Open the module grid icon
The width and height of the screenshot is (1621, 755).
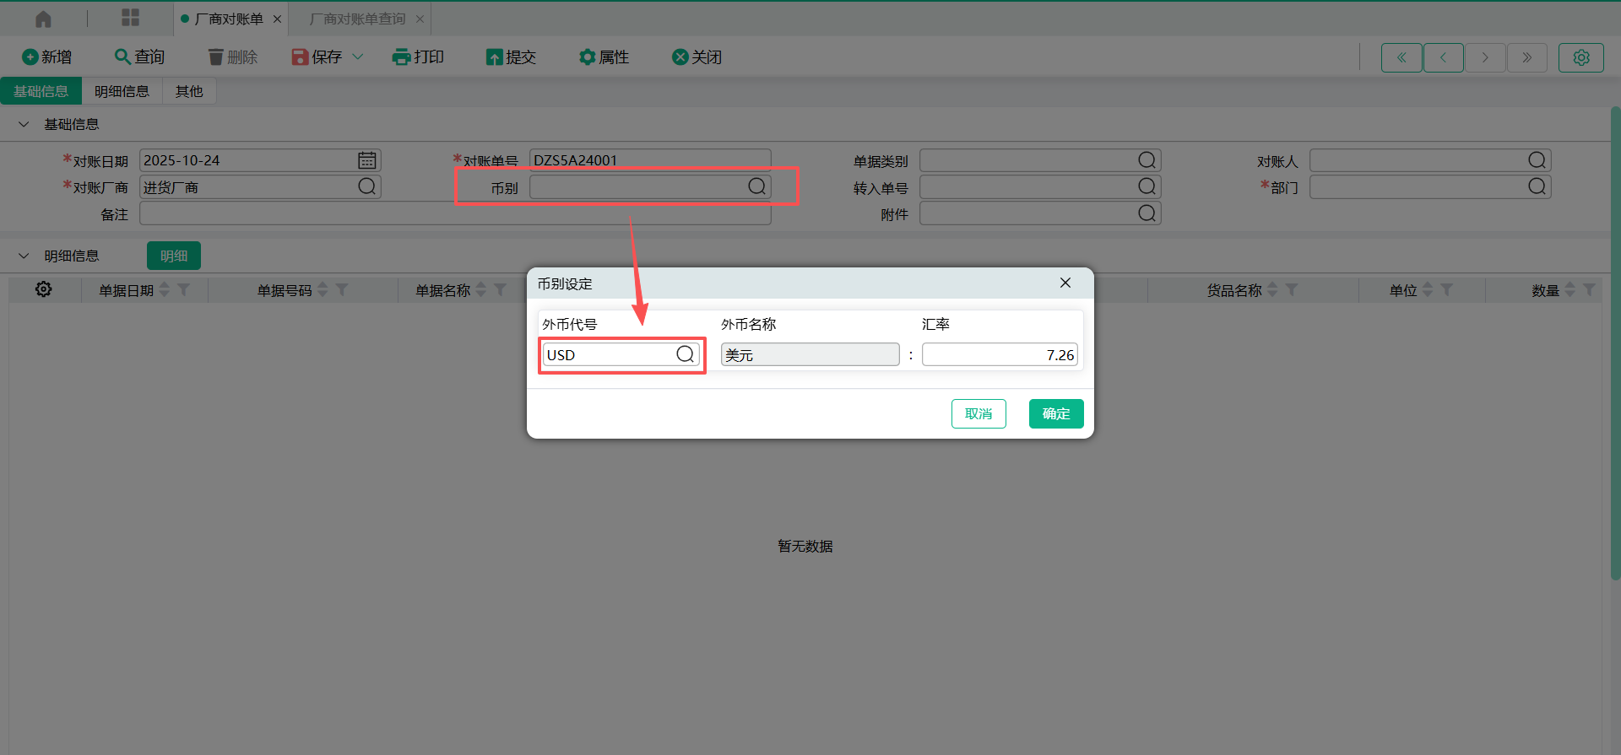coord(130,19)
